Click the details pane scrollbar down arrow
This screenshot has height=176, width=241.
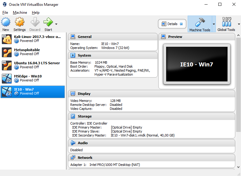[238, 167]
